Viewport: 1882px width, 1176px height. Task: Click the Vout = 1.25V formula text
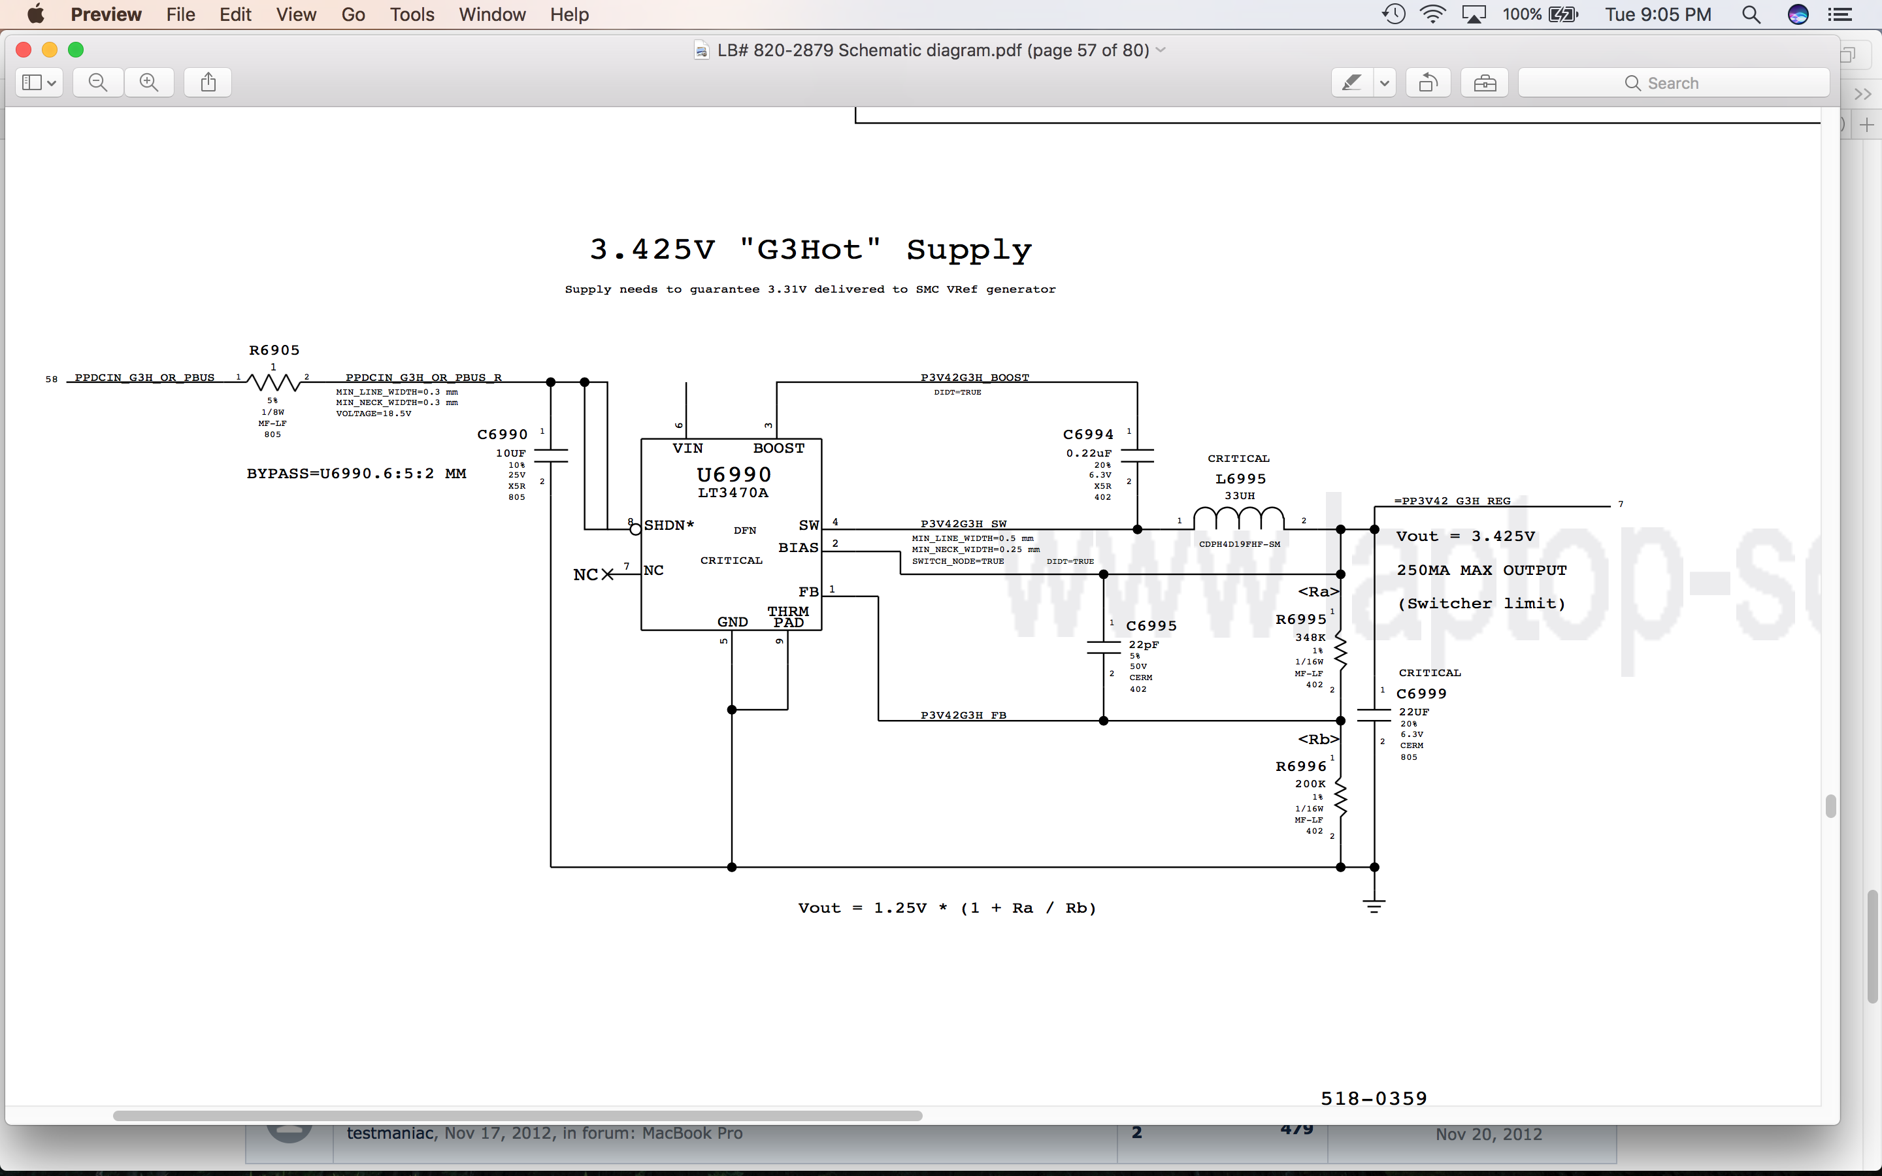tap(948, 907)
